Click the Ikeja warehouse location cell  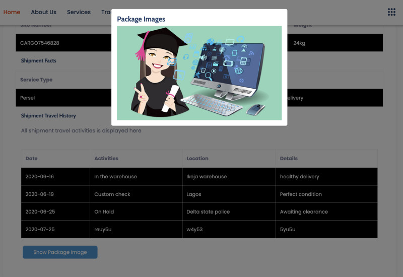coord(206,177)
